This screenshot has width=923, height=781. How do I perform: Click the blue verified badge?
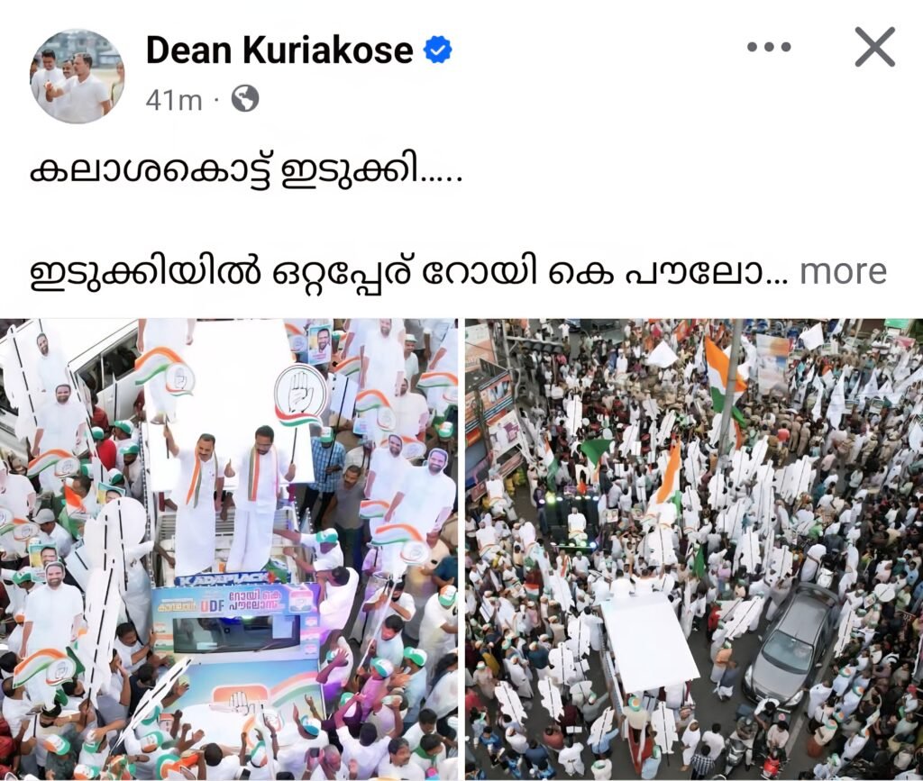[437, 50]
